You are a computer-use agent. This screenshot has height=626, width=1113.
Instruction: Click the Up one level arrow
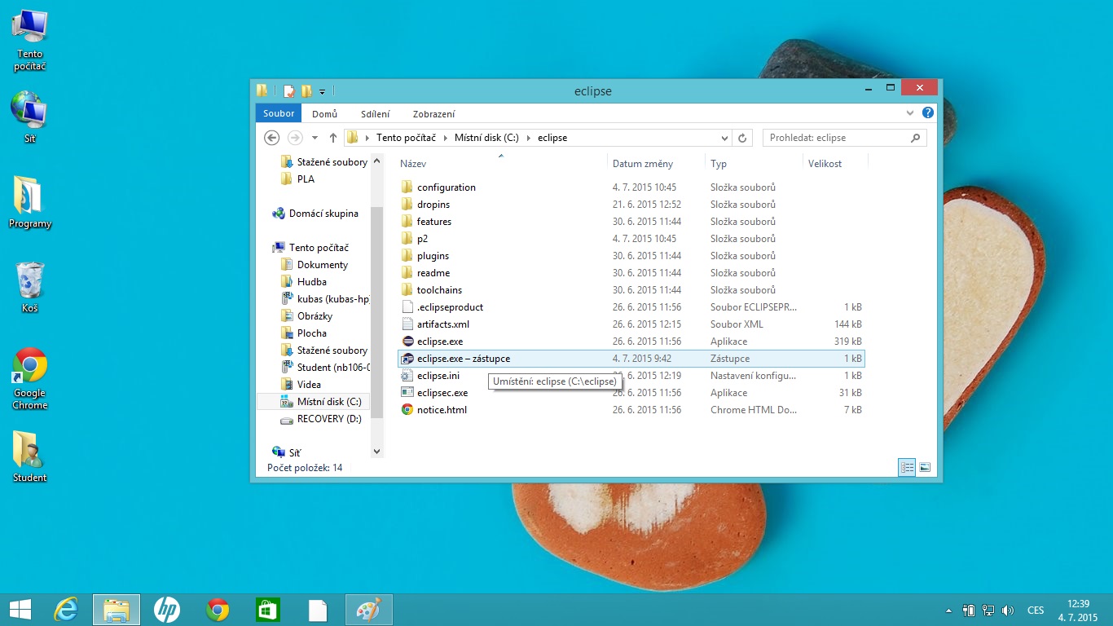(332, 138)
